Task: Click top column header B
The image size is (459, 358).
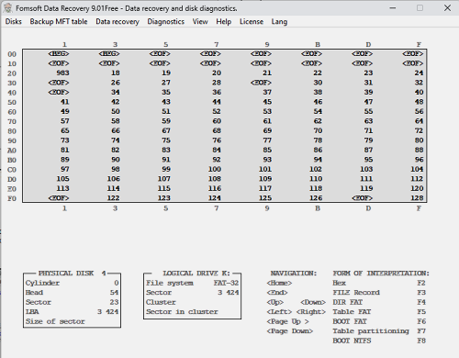Action: pyautogui.click(x=318, y=45)
